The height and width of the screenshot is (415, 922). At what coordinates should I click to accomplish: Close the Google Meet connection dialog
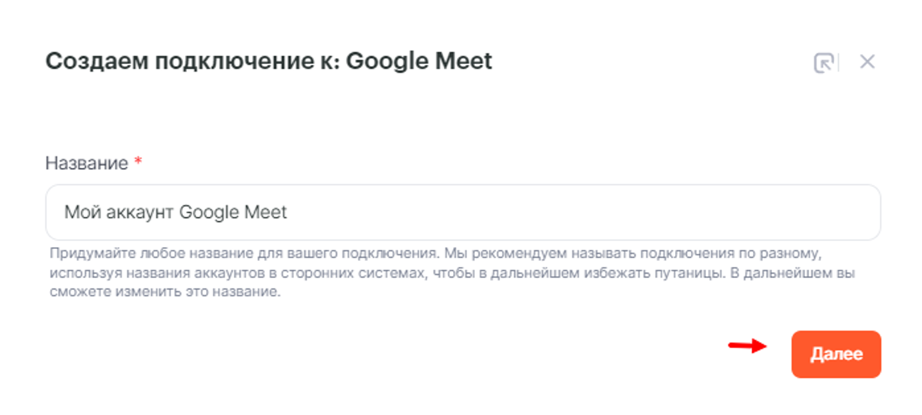[x=867, y=62]
